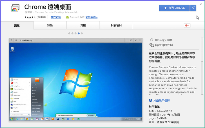Click the 由 Google 開發 text

pyautogui.click(x=164, y=40)
